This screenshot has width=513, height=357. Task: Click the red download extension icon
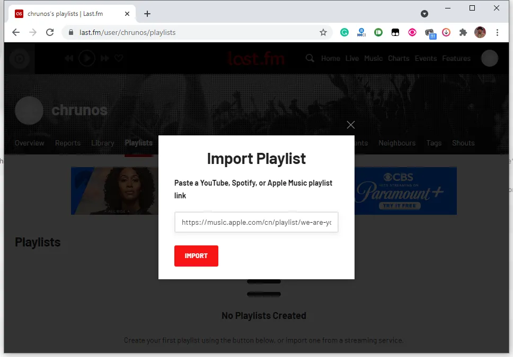[x=446, y=32]
